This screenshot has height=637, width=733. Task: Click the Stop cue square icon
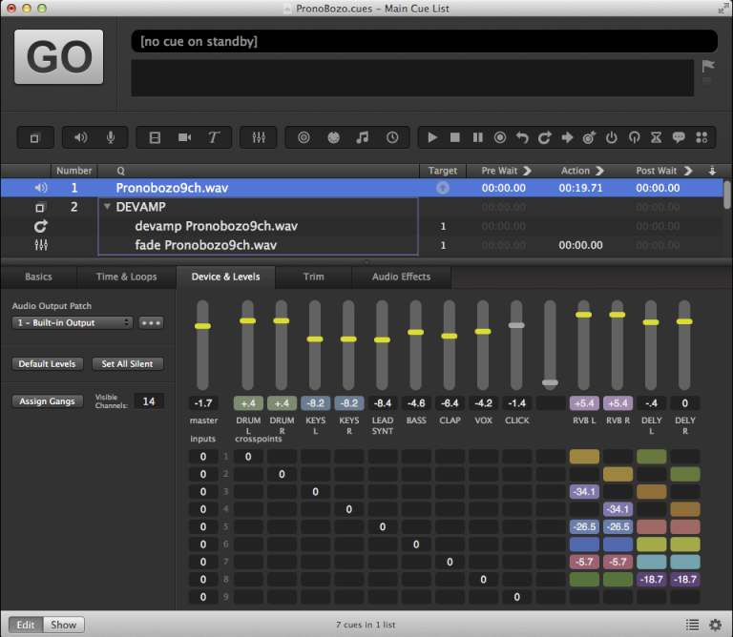point(455,137)
